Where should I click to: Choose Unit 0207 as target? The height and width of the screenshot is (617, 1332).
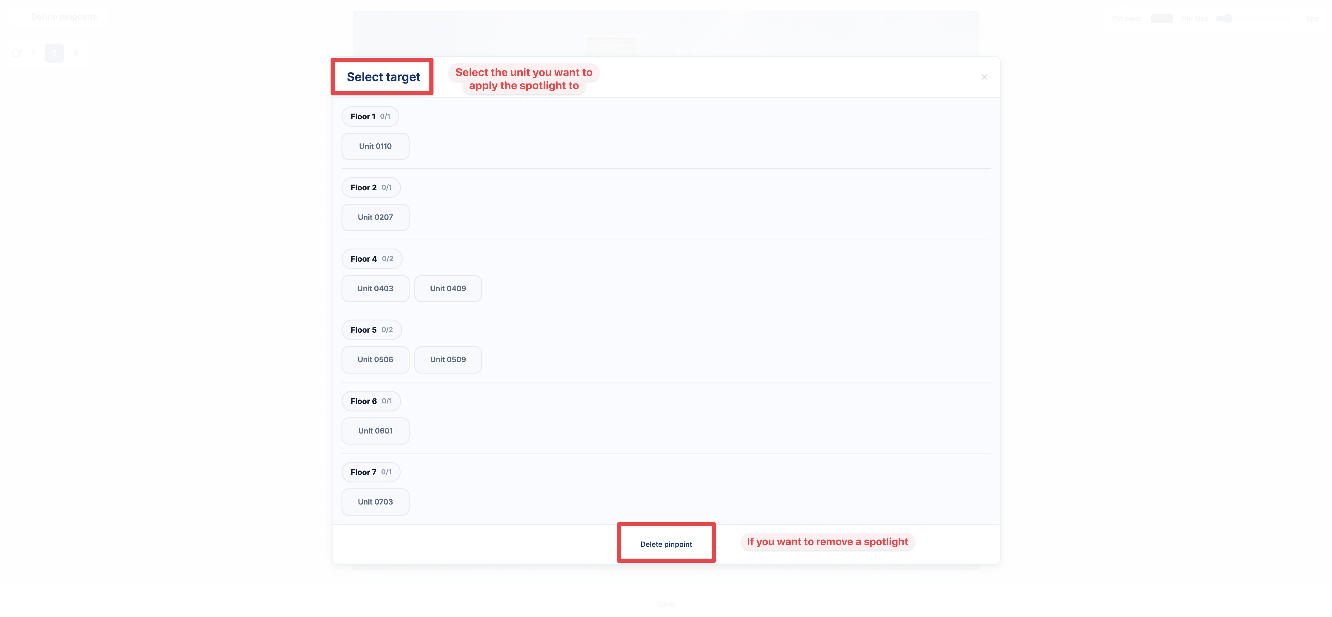click(x=375, y=217)
